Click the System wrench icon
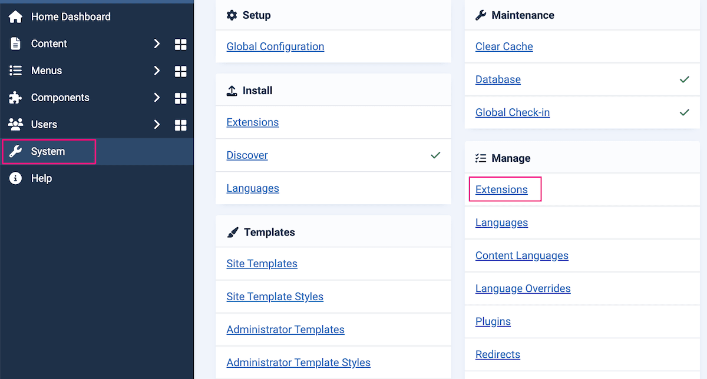Screen dimensions: 707x379 tap(16, 151)
